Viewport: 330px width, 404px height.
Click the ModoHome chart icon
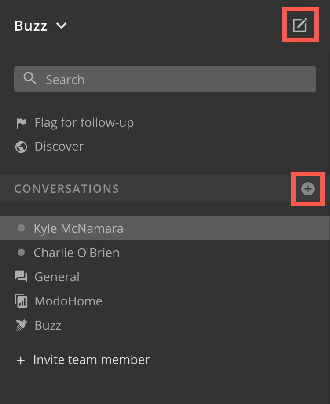21,301
